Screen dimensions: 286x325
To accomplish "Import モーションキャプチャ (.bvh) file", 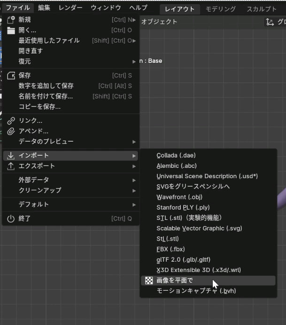I will point(208,291).
